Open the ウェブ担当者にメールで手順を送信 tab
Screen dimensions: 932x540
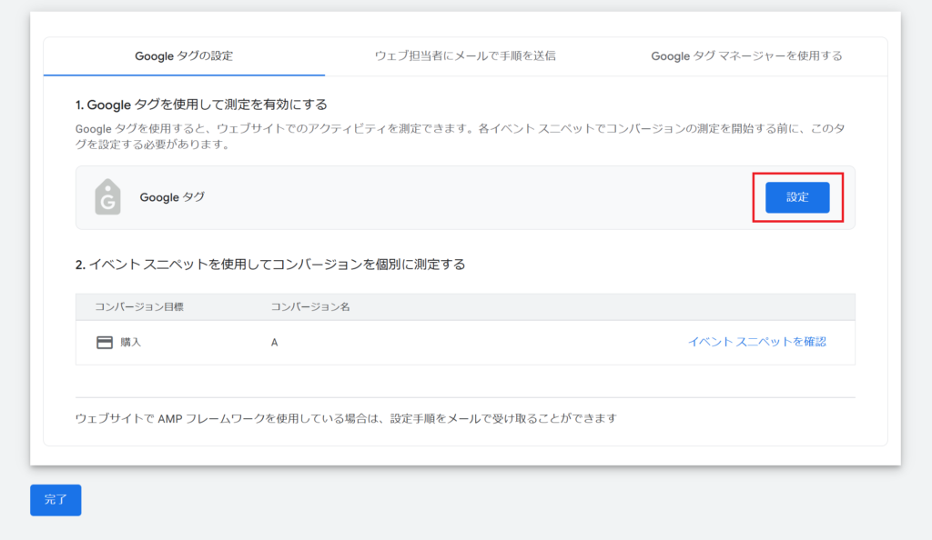pyautogui.click(x=465, y=55)
